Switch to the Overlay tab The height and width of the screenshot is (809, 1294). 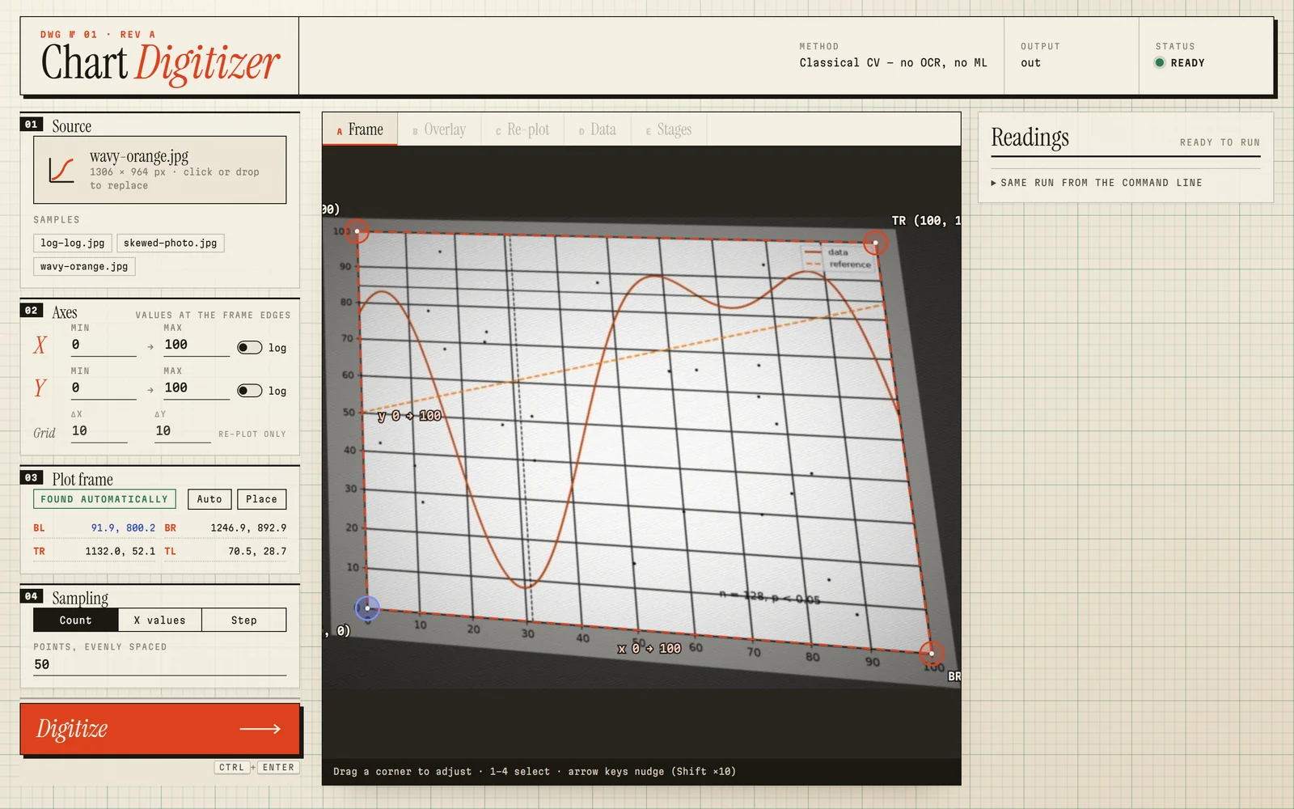(439, 129)
